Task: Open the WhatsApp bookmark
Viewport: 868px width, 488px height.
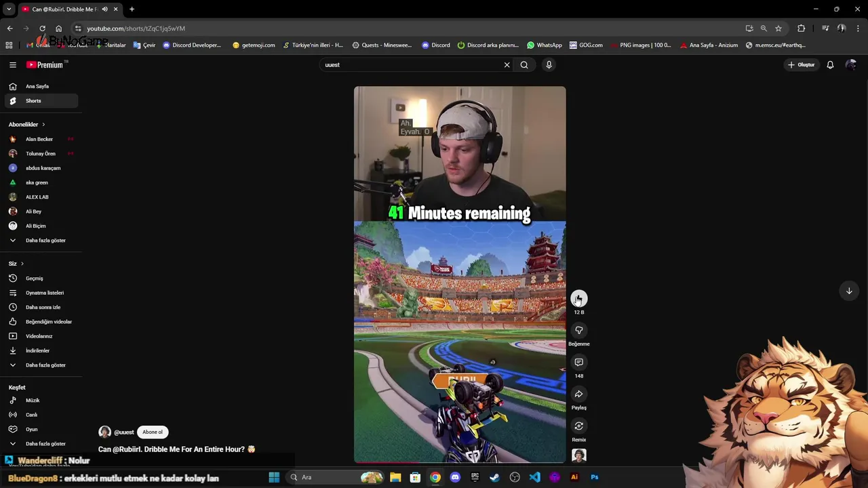Action: coord(545,45)
